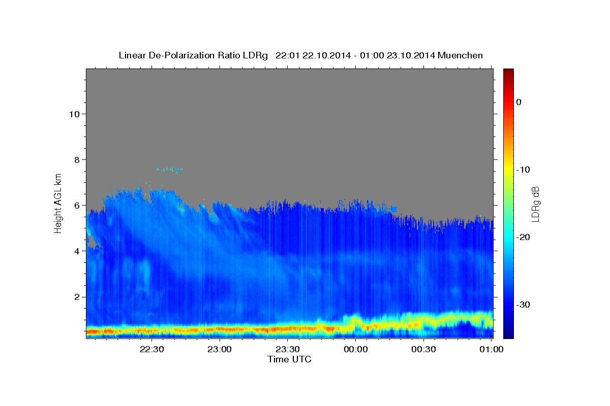Click the height tick label '2'
This screenshot has height=406, width=610.
pyautogui.click(x=76, y=296)
